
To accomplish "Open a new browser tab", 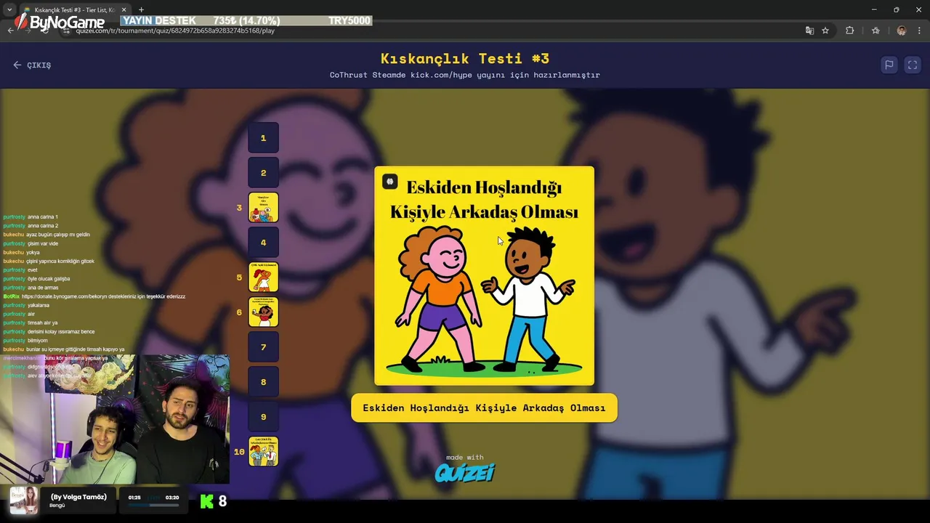I will click(x=141, y=10).
